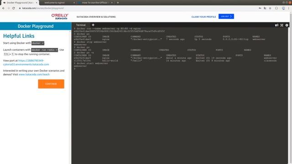Open the terminal settings gear
The image size is (292, 164).
[x=287, y=25]
